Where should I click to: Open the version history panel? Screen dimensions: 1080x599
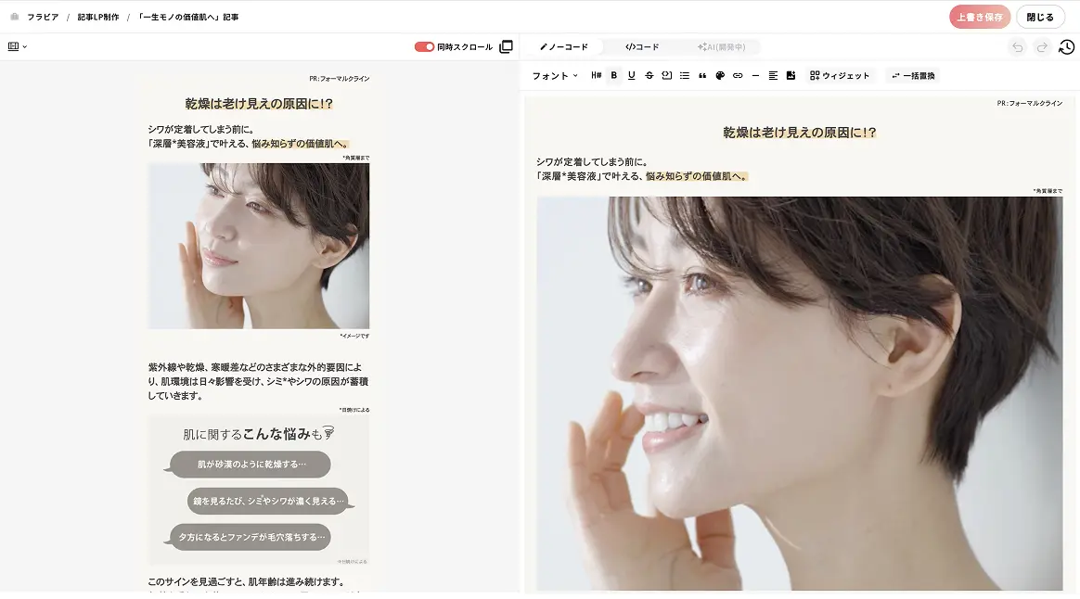tap(1067, 45)
